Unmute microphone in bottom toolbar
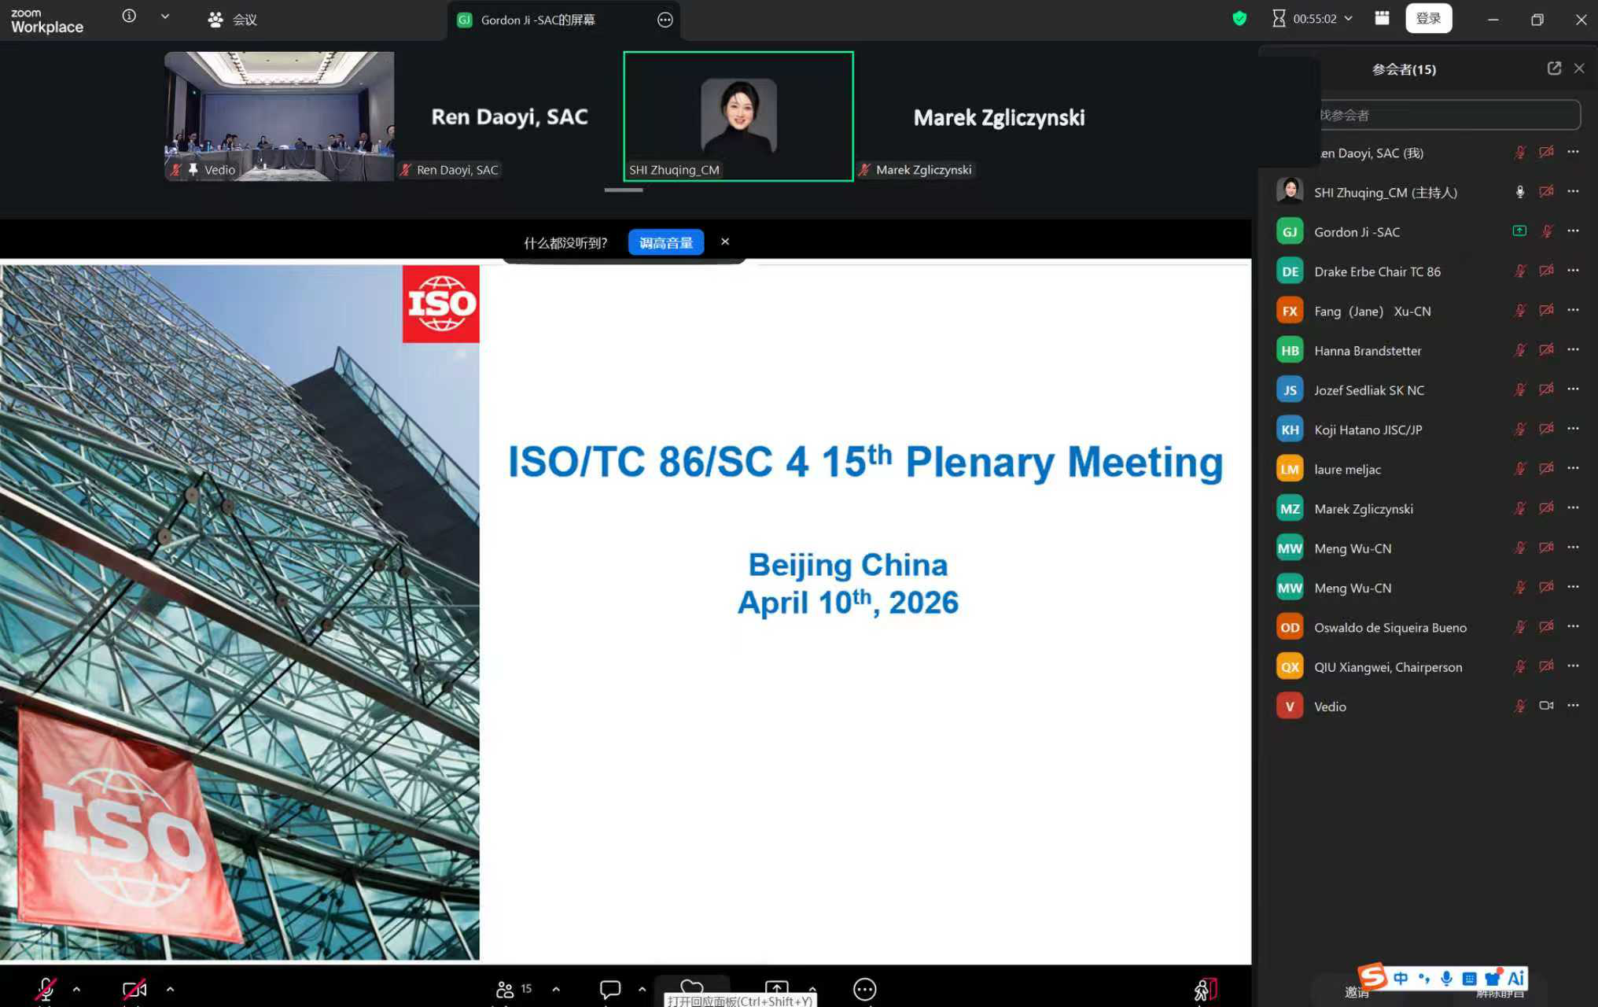The image size is (1598, 1007). pos(46,989)
